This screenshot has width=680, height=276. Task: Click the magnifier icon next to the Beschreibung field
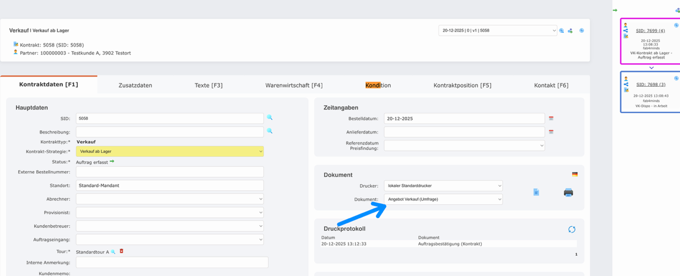coord(270,131)
